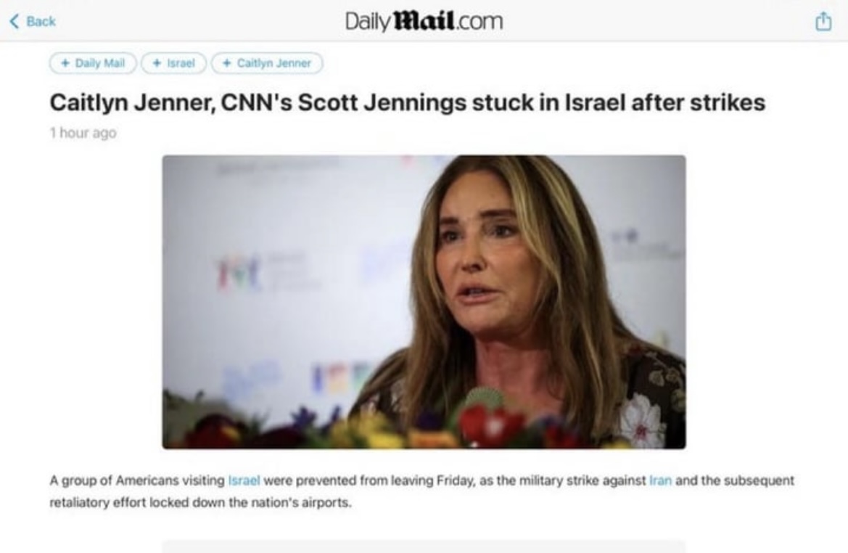848x553 pixels.
Task: Go back using the Back label
Action: (x=41, y=22)
